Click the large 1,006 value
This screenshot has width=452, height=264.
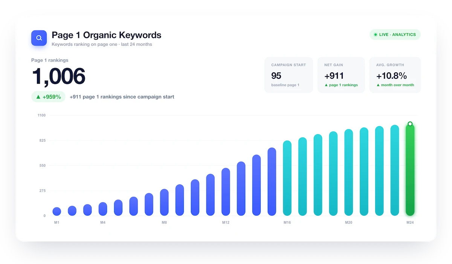[x=58, y=76]
